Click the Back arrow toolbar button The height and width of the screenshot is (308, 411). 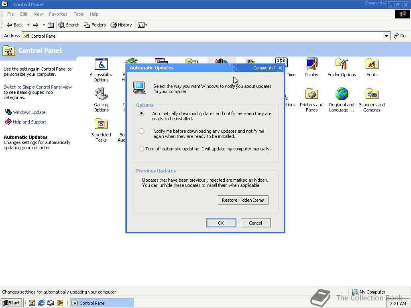(15, 25)
